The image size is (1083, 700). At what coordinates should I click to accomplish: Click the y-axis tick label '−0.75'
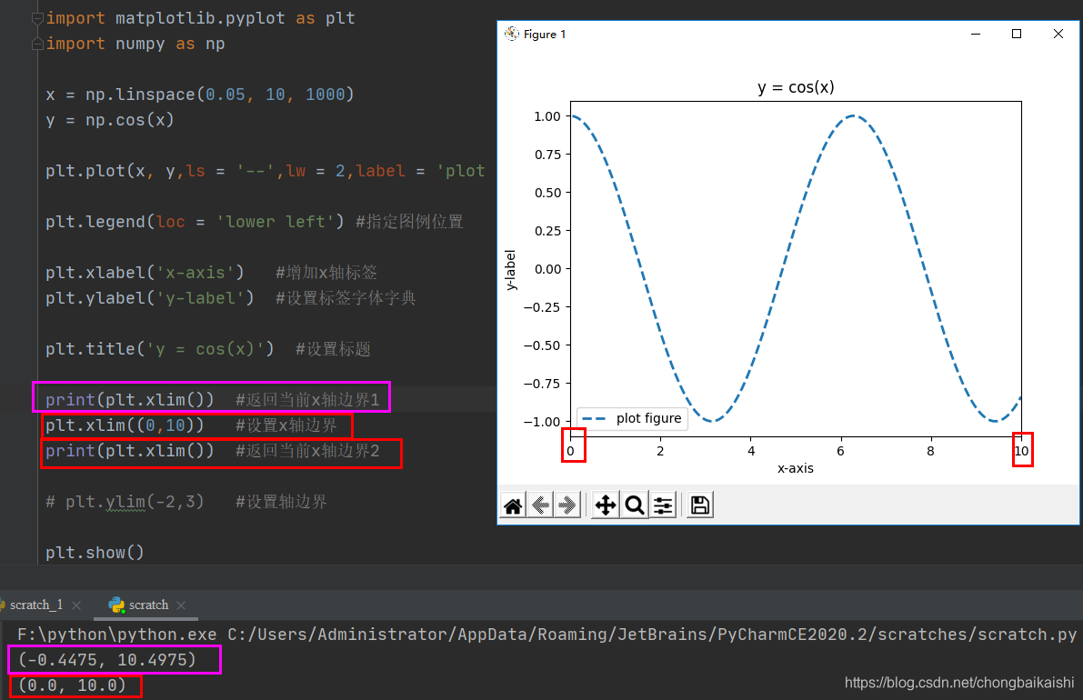[x=542, y=383]
